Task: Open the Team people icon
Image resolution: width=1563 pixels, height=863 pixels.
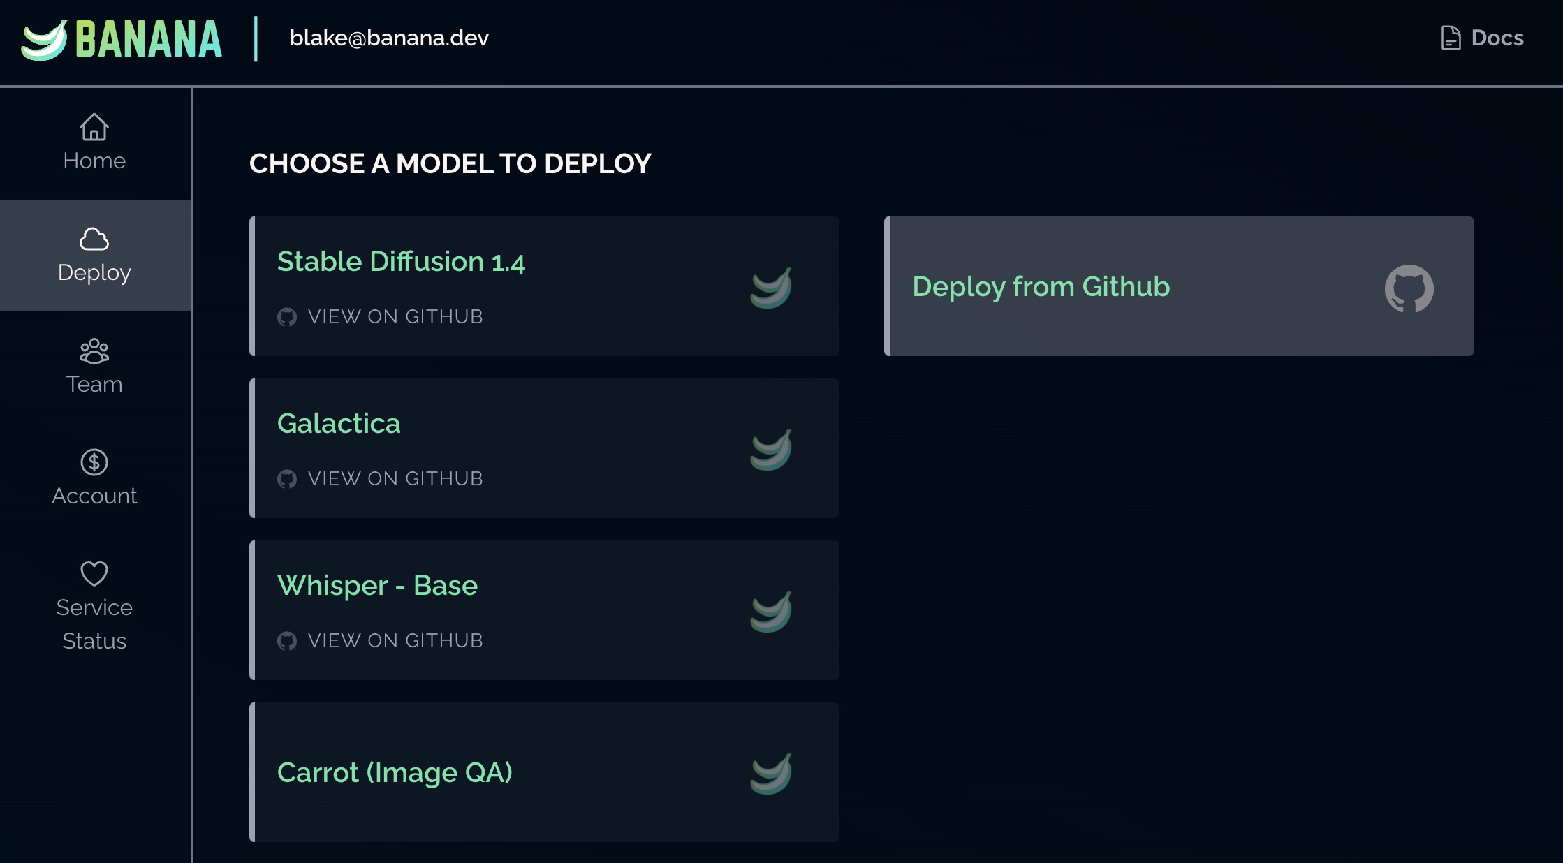Action: pyautogui.click(x=94, y=351)
